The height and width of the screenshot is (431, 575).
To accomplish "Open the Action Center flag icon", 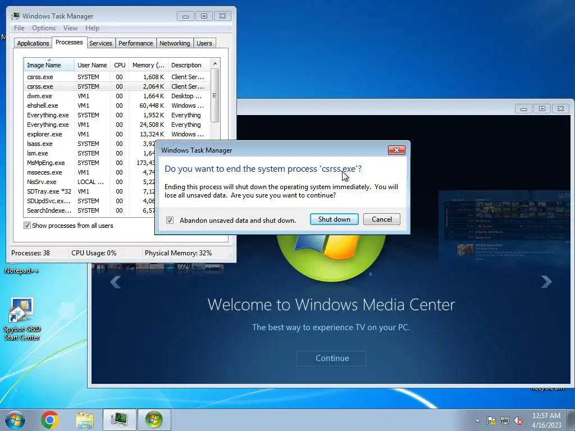I will (x=491, y=420).
